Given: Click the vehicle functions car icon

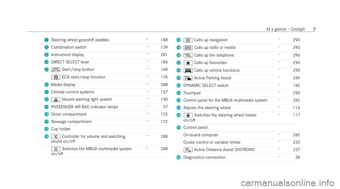Looking at the screenshot, I should click(x=188, y=71).
